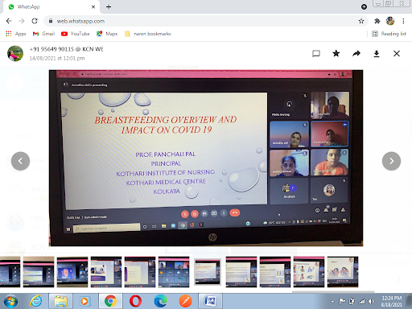This screenshot has height=309, width=412.
Task: Open the Gmail bookmark
Action: (43, 34)
